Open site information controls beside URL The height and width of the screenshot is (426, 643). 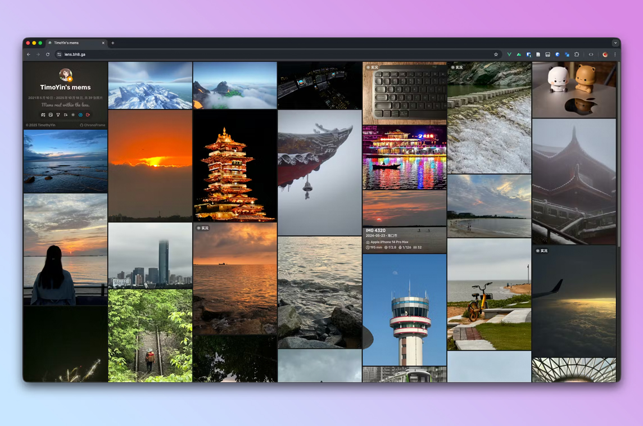[x=59, y=55]
